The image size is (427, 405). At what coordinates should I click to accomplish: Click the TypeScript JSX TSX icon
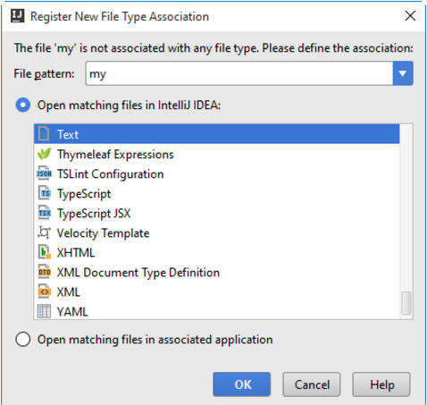pos(45,213)
